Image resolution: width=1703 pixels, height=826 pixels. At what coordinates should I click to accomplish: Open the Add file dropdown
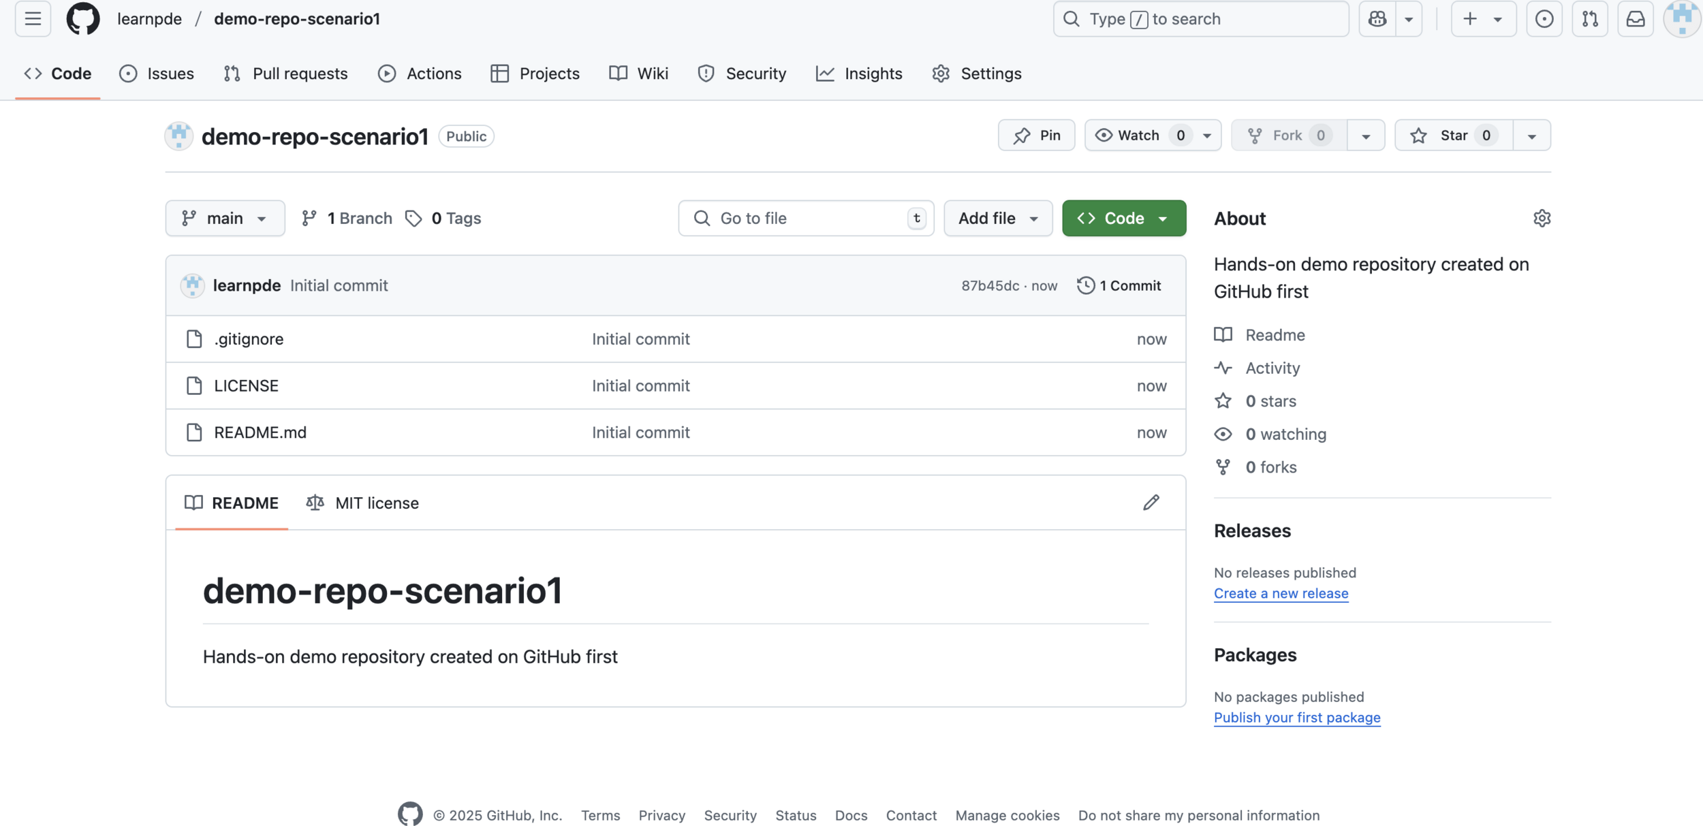tap(997, 219)
